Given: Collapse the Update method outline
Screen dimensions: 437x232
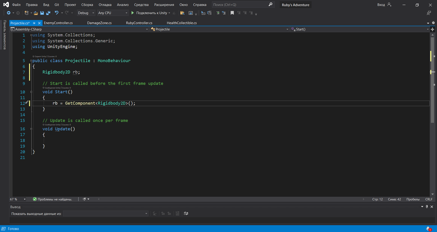Looking at the screenshot, I should [31, 129].
